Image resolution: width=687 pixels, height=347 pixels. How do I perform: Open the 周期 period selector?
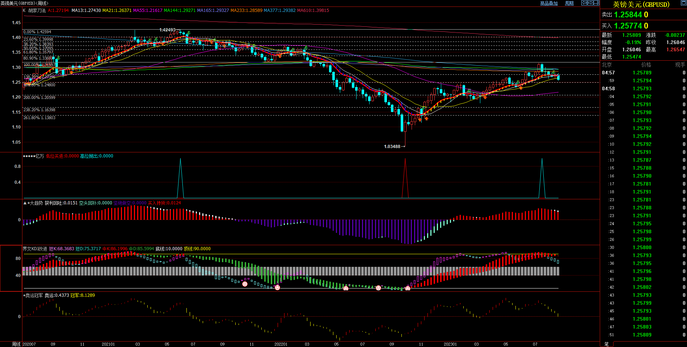[x=569, y=3]
